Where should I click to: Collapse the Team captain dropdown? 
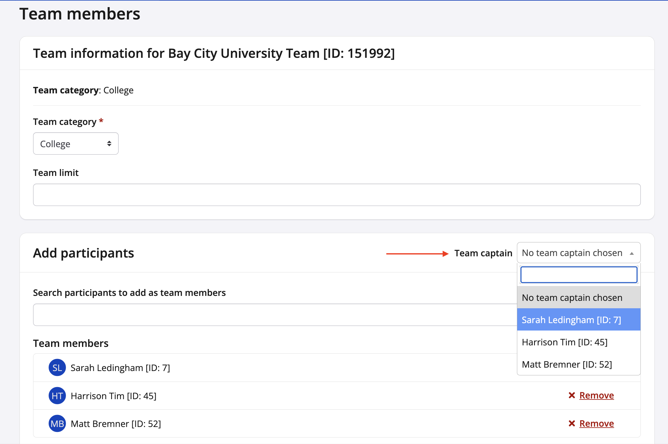click(572, 253)
